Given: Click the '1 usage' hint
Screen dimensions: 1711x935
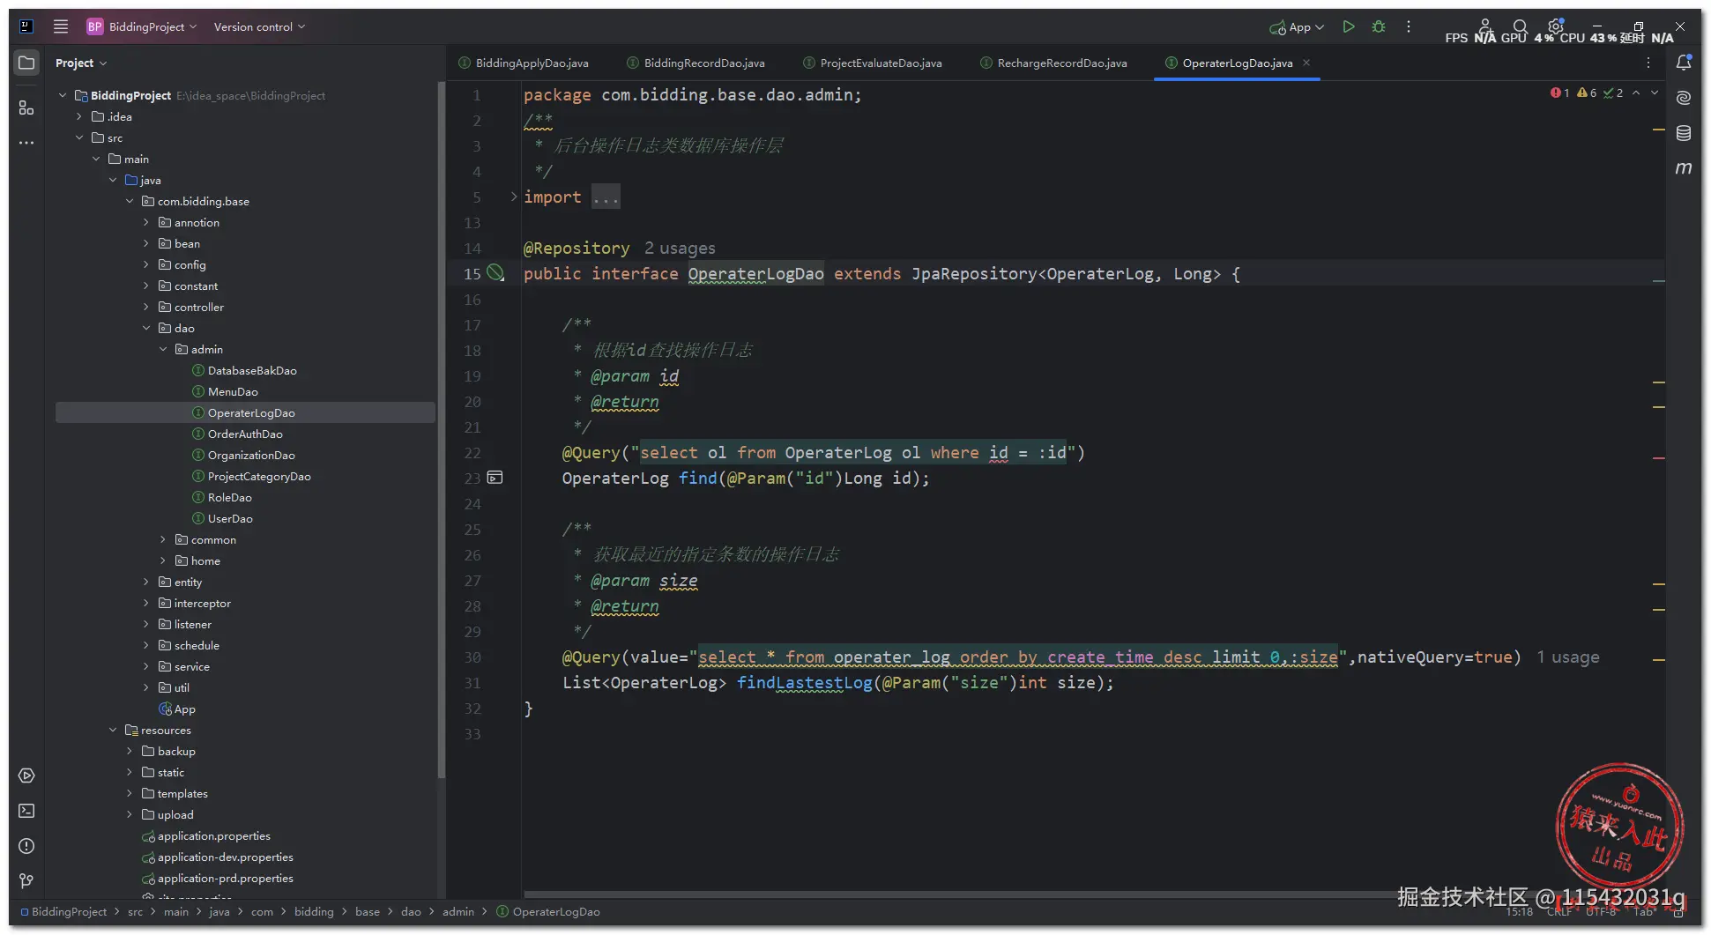Looking at the screenshot, I should [x=1568, y=657].
